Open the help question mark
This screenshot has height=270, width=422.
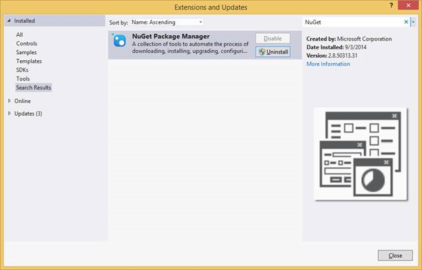pyautogui.click(x=392, y=5)
